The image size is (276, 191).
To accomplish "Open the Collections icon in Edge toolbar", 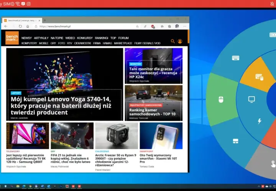I will (x=169, y=26).
